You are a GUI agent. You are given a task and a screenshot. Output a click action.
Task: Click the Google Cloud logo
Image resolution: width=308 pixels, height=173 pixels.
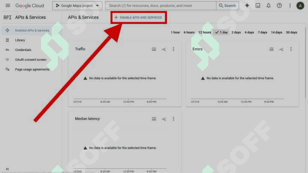coord(30,6)
